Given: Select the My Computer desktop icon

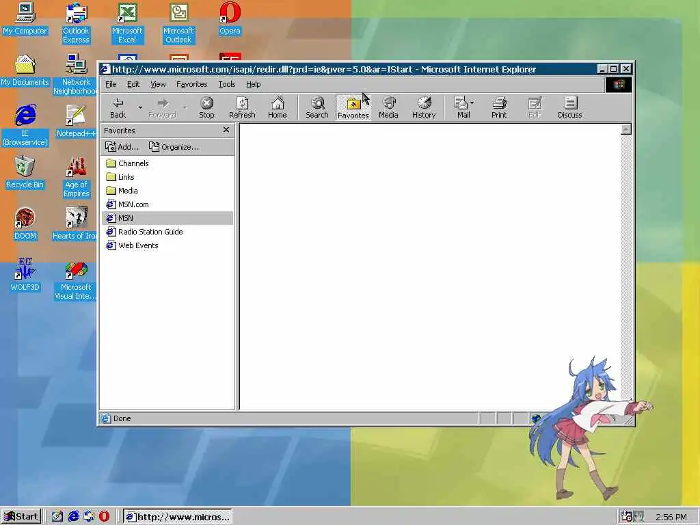Looking at the screenshot, I should (25, 18).
